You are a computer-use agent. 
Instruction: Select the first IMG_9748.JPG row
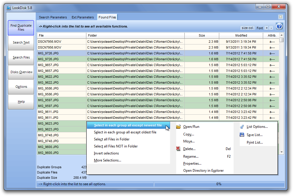click(62, 135)
